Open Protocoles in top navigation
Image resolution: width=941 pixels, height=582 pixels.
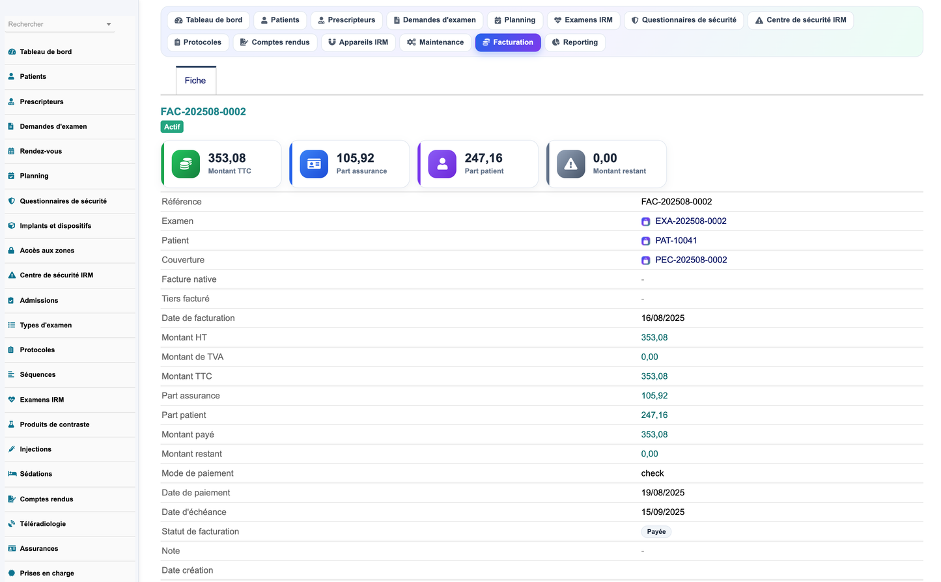(x=198, y=42)
